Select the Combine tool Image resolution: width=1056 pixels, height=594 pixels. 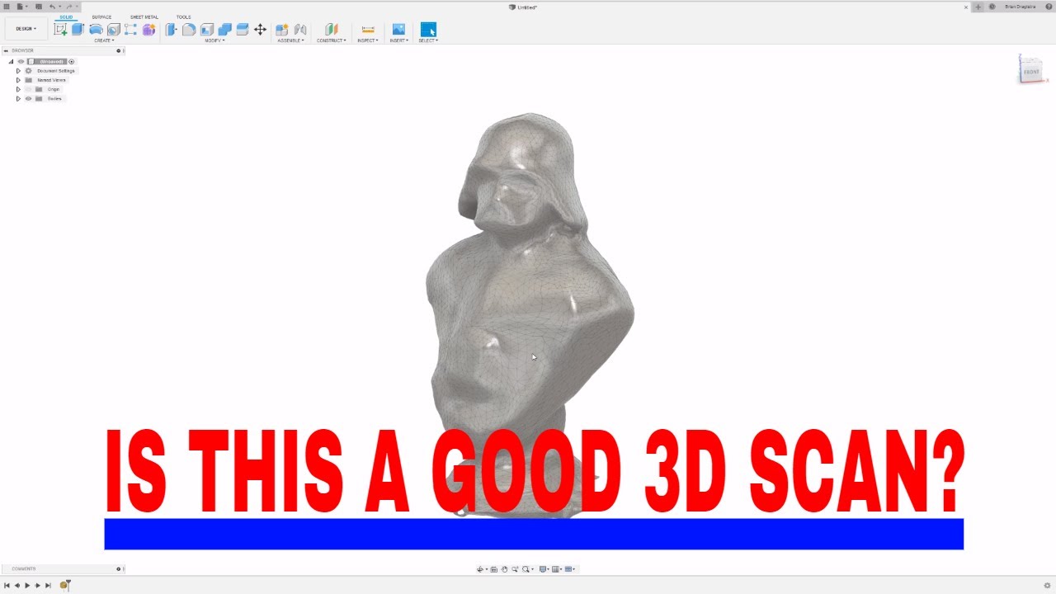pyautogui.click(x=224, y=30)
